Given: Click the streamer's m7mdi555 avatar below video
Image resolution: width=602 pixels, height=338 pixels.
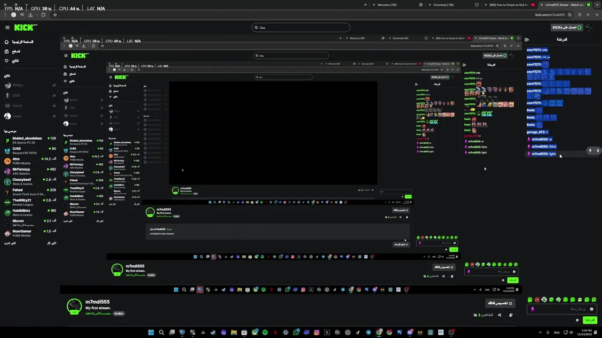Looking at the screenshot, I should coord(74,306).
